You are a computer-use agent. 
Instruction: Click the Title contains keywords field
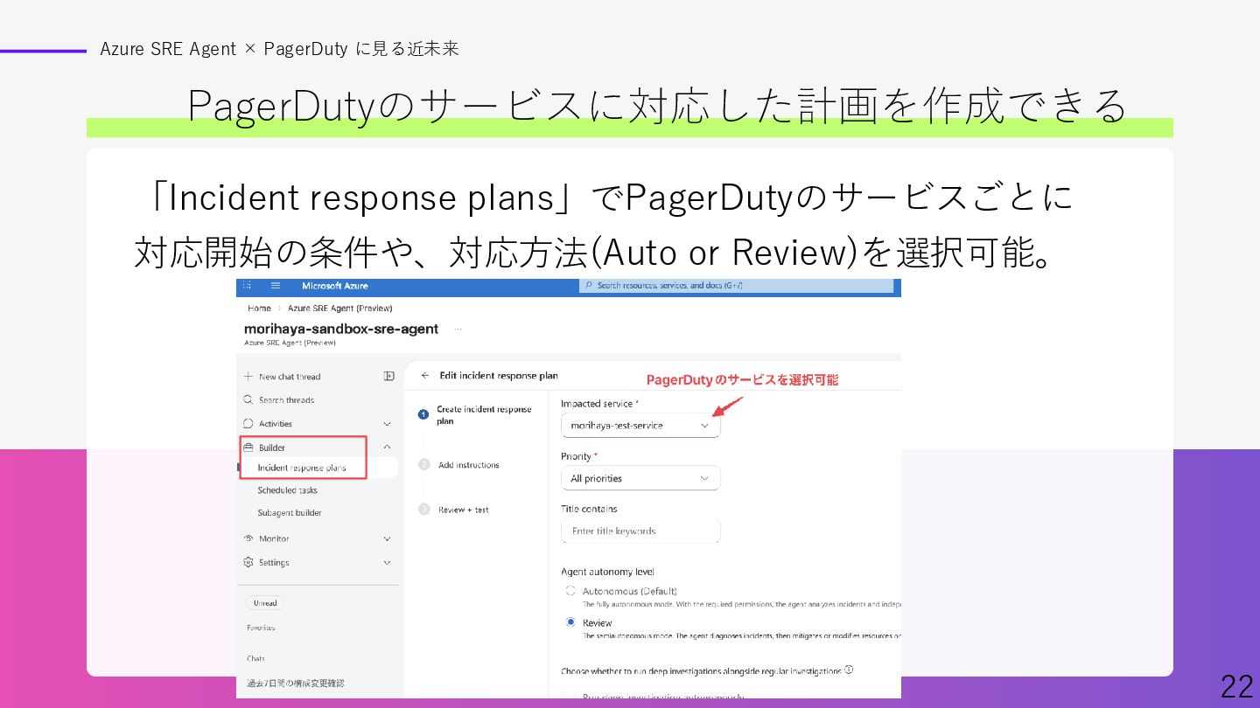point(640,531)
